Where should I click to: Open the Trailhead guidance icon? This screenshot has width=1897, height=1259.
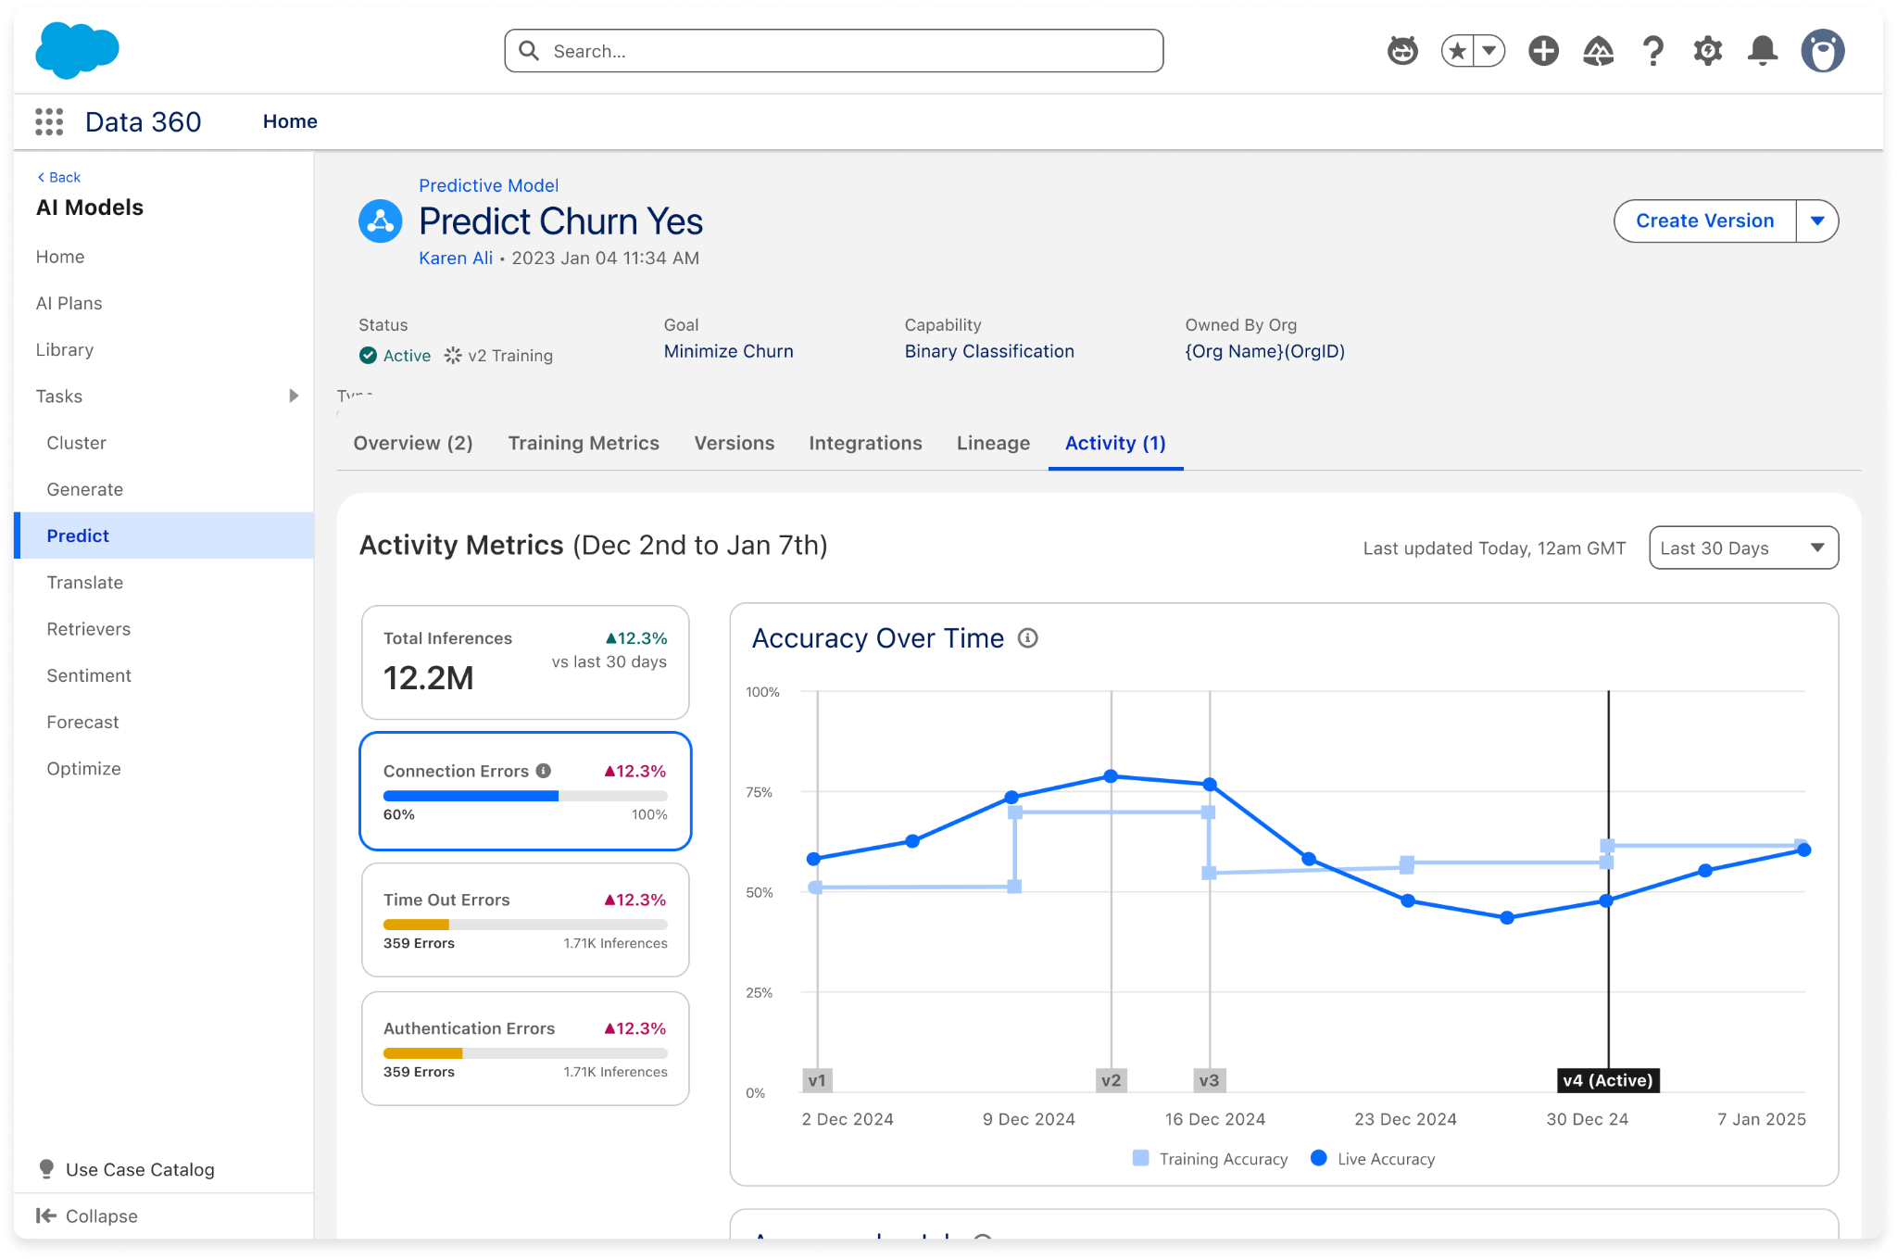point(1598,51)
